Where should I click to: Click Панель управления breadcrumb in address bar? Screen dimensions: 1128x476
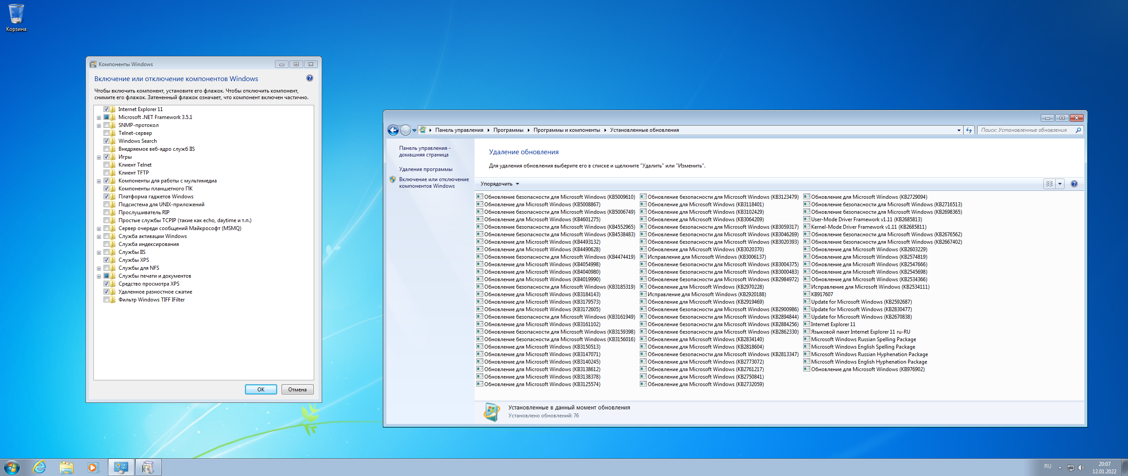click(459, 130)
